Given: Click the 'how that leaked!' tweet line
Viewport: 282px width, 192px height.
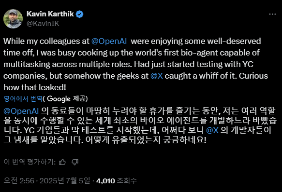Looking at the screenshot, I should [35, 87].
